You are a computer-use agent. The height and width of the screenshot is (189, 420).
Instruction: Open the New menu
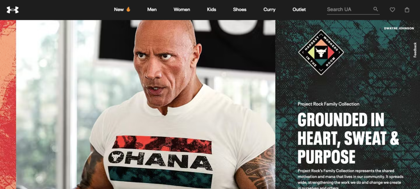pyautogui.click(x=119, y=9)
